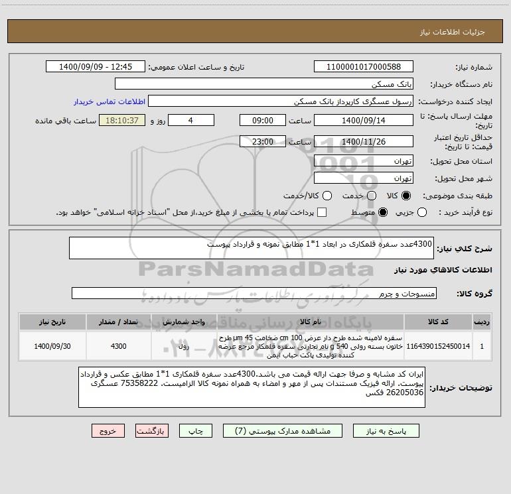
Task: Click the announcement date field 1400/09/09 - 12:45
Action: (x=96, y=66)
